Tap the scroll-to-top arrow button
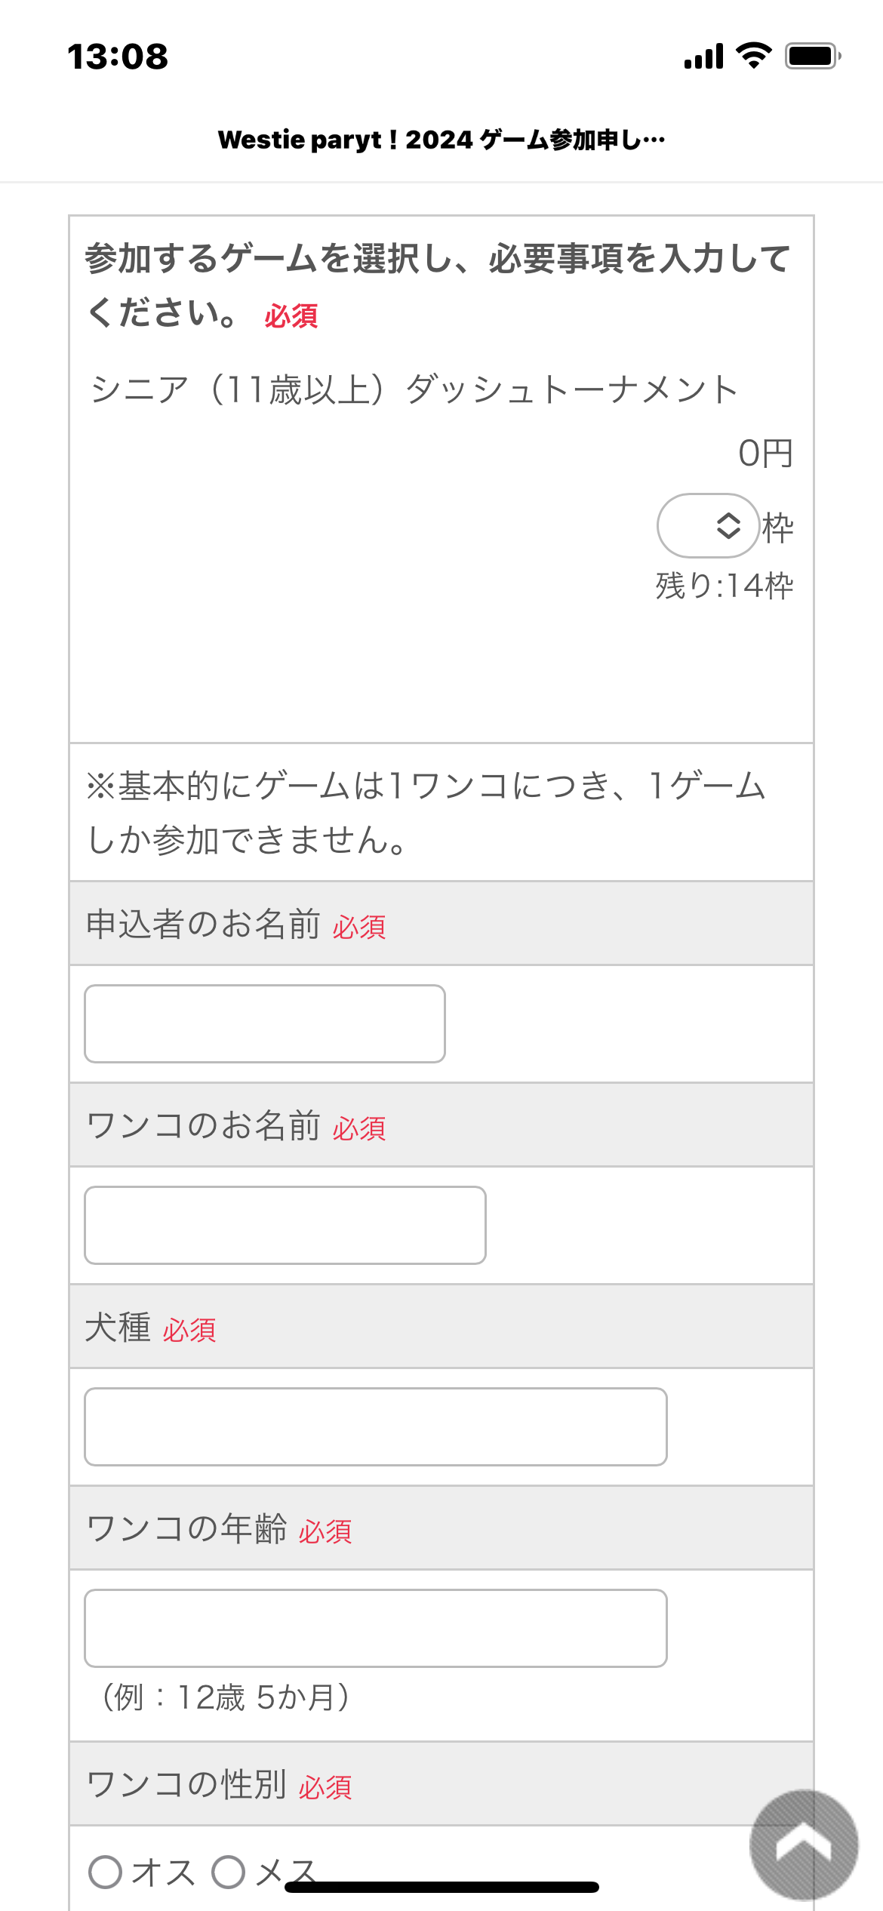The height and width of the screenshot is (1911, 883). [803, 1844]
